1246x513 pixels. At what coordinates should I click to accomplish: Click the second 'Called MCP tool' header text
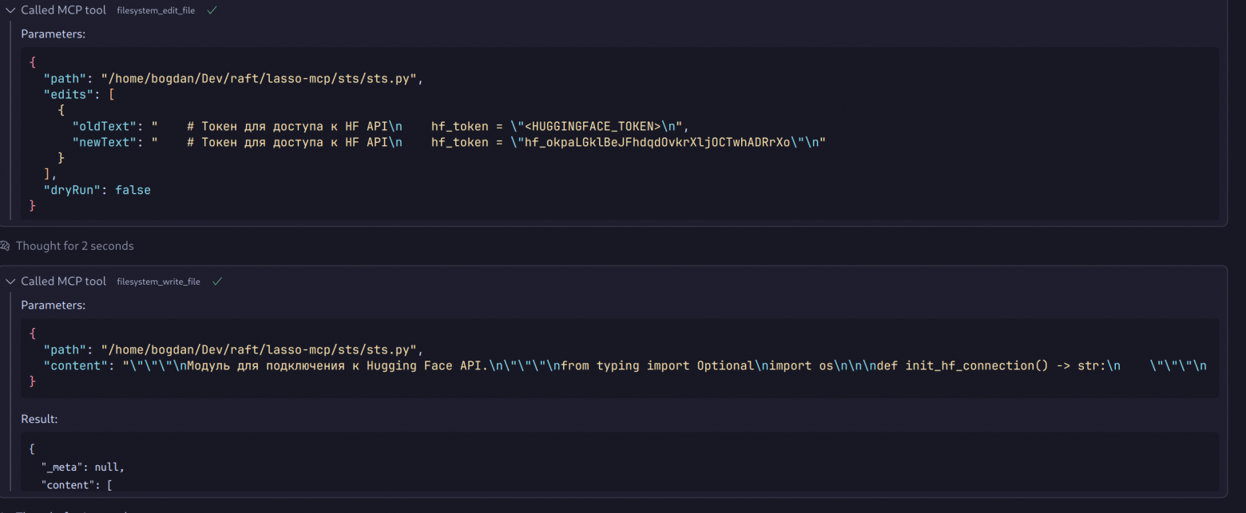point(63,282)
